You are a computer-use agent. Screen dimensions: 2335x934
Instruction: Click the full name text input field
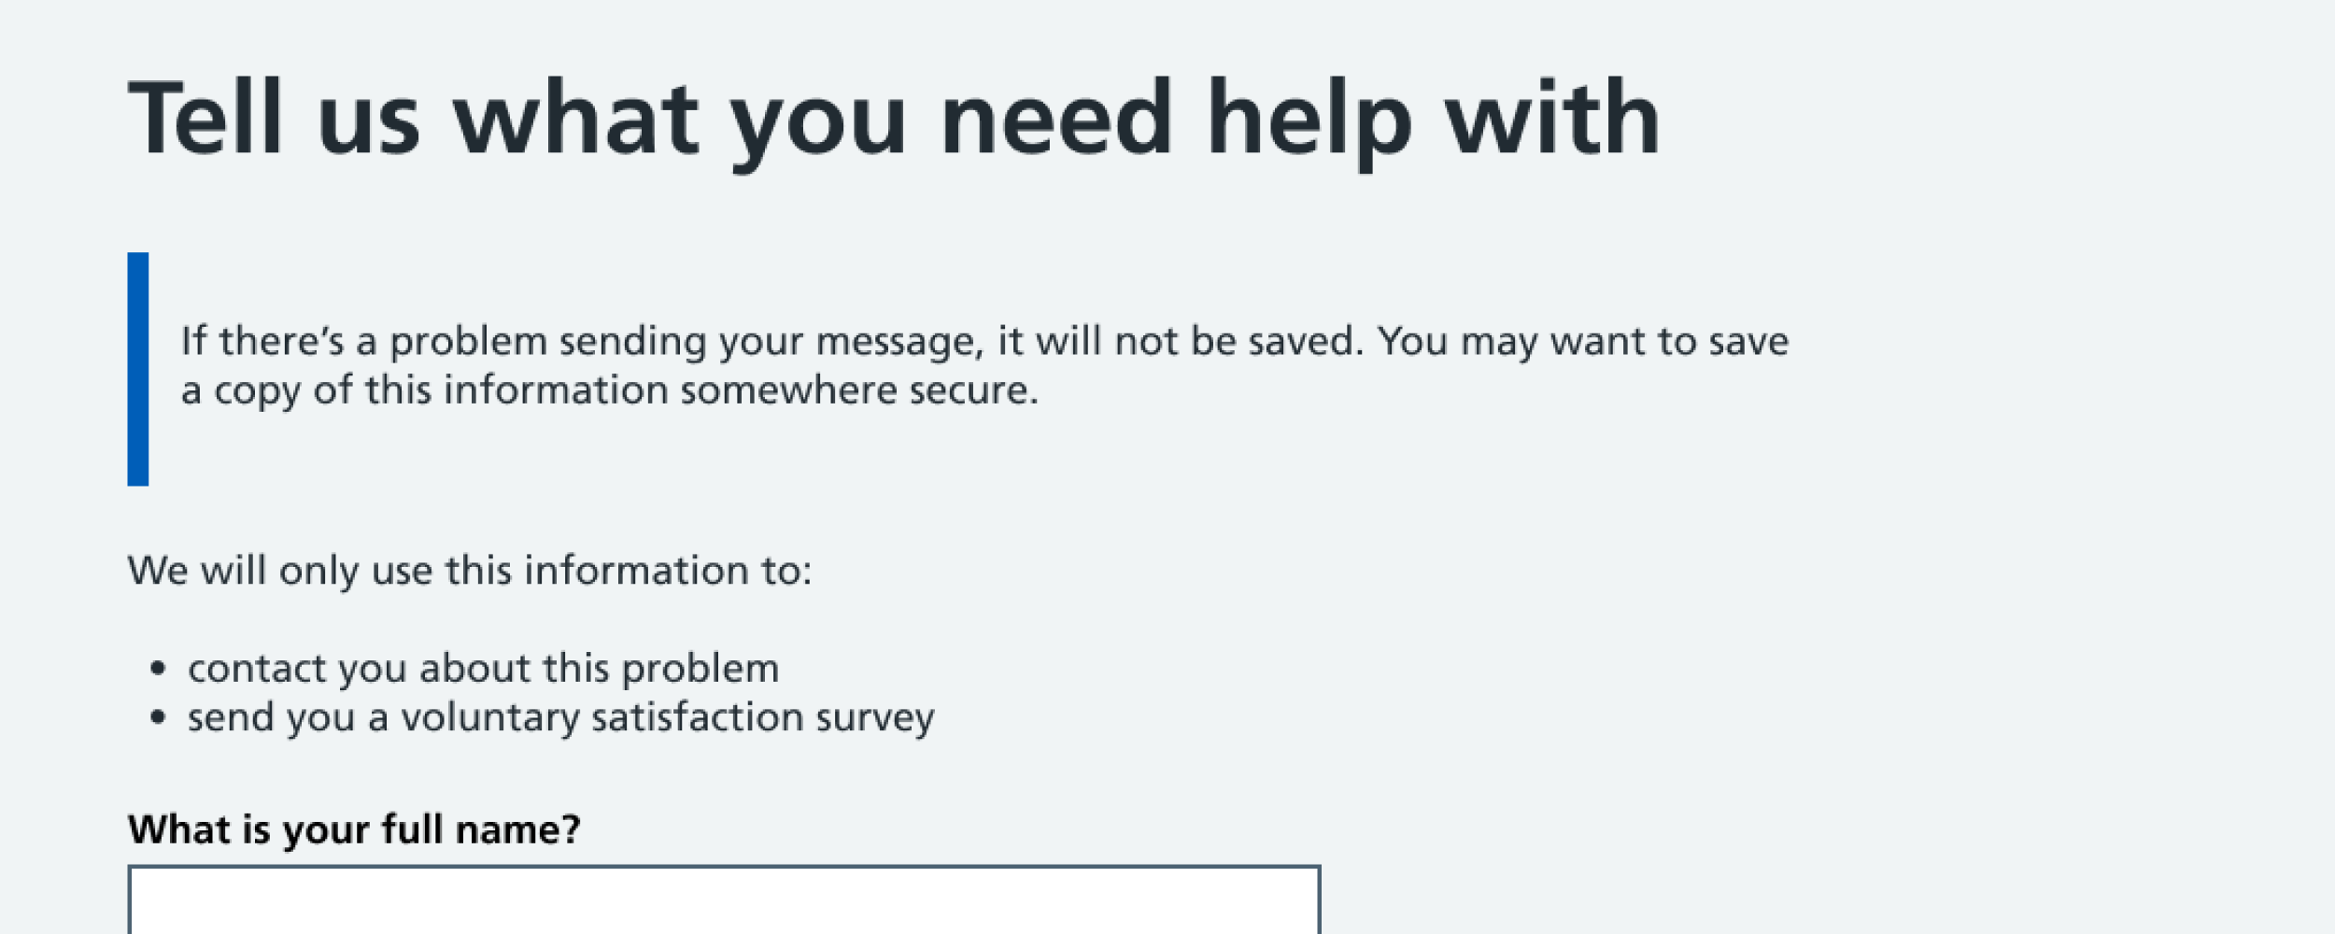point(724,899)
